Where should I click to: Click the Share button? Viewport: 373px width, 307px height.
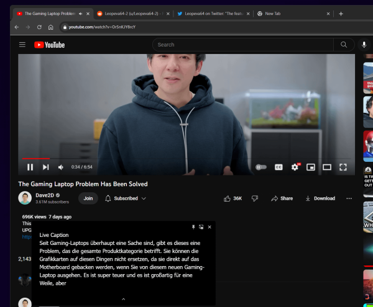click(282, 198)
